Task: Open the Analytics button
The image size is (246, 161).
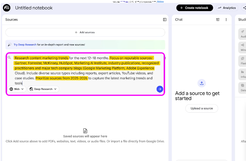Action: tap(227, 8)
